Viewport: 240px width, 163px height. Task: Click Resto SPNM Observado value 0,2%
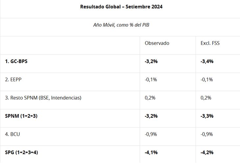(150, 98)
